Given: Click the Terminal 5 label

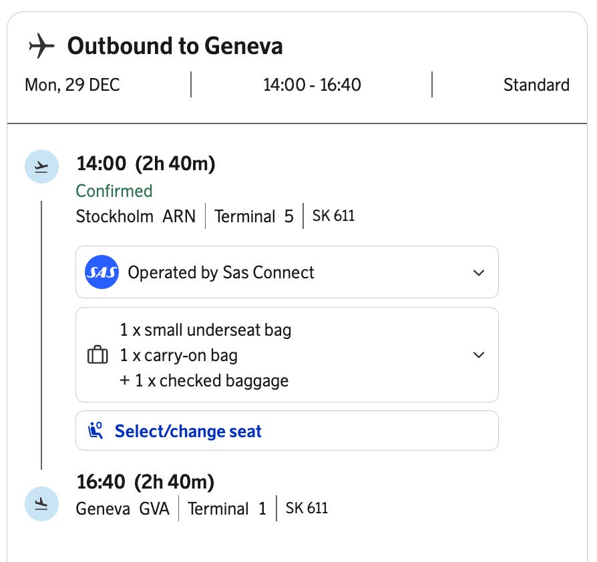Looking at the screenshot, I should click(254, 216).
